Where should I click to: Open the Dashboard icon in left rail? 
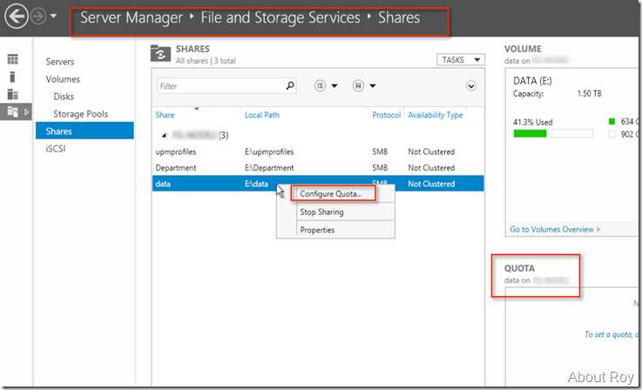(x=13, y=59)
